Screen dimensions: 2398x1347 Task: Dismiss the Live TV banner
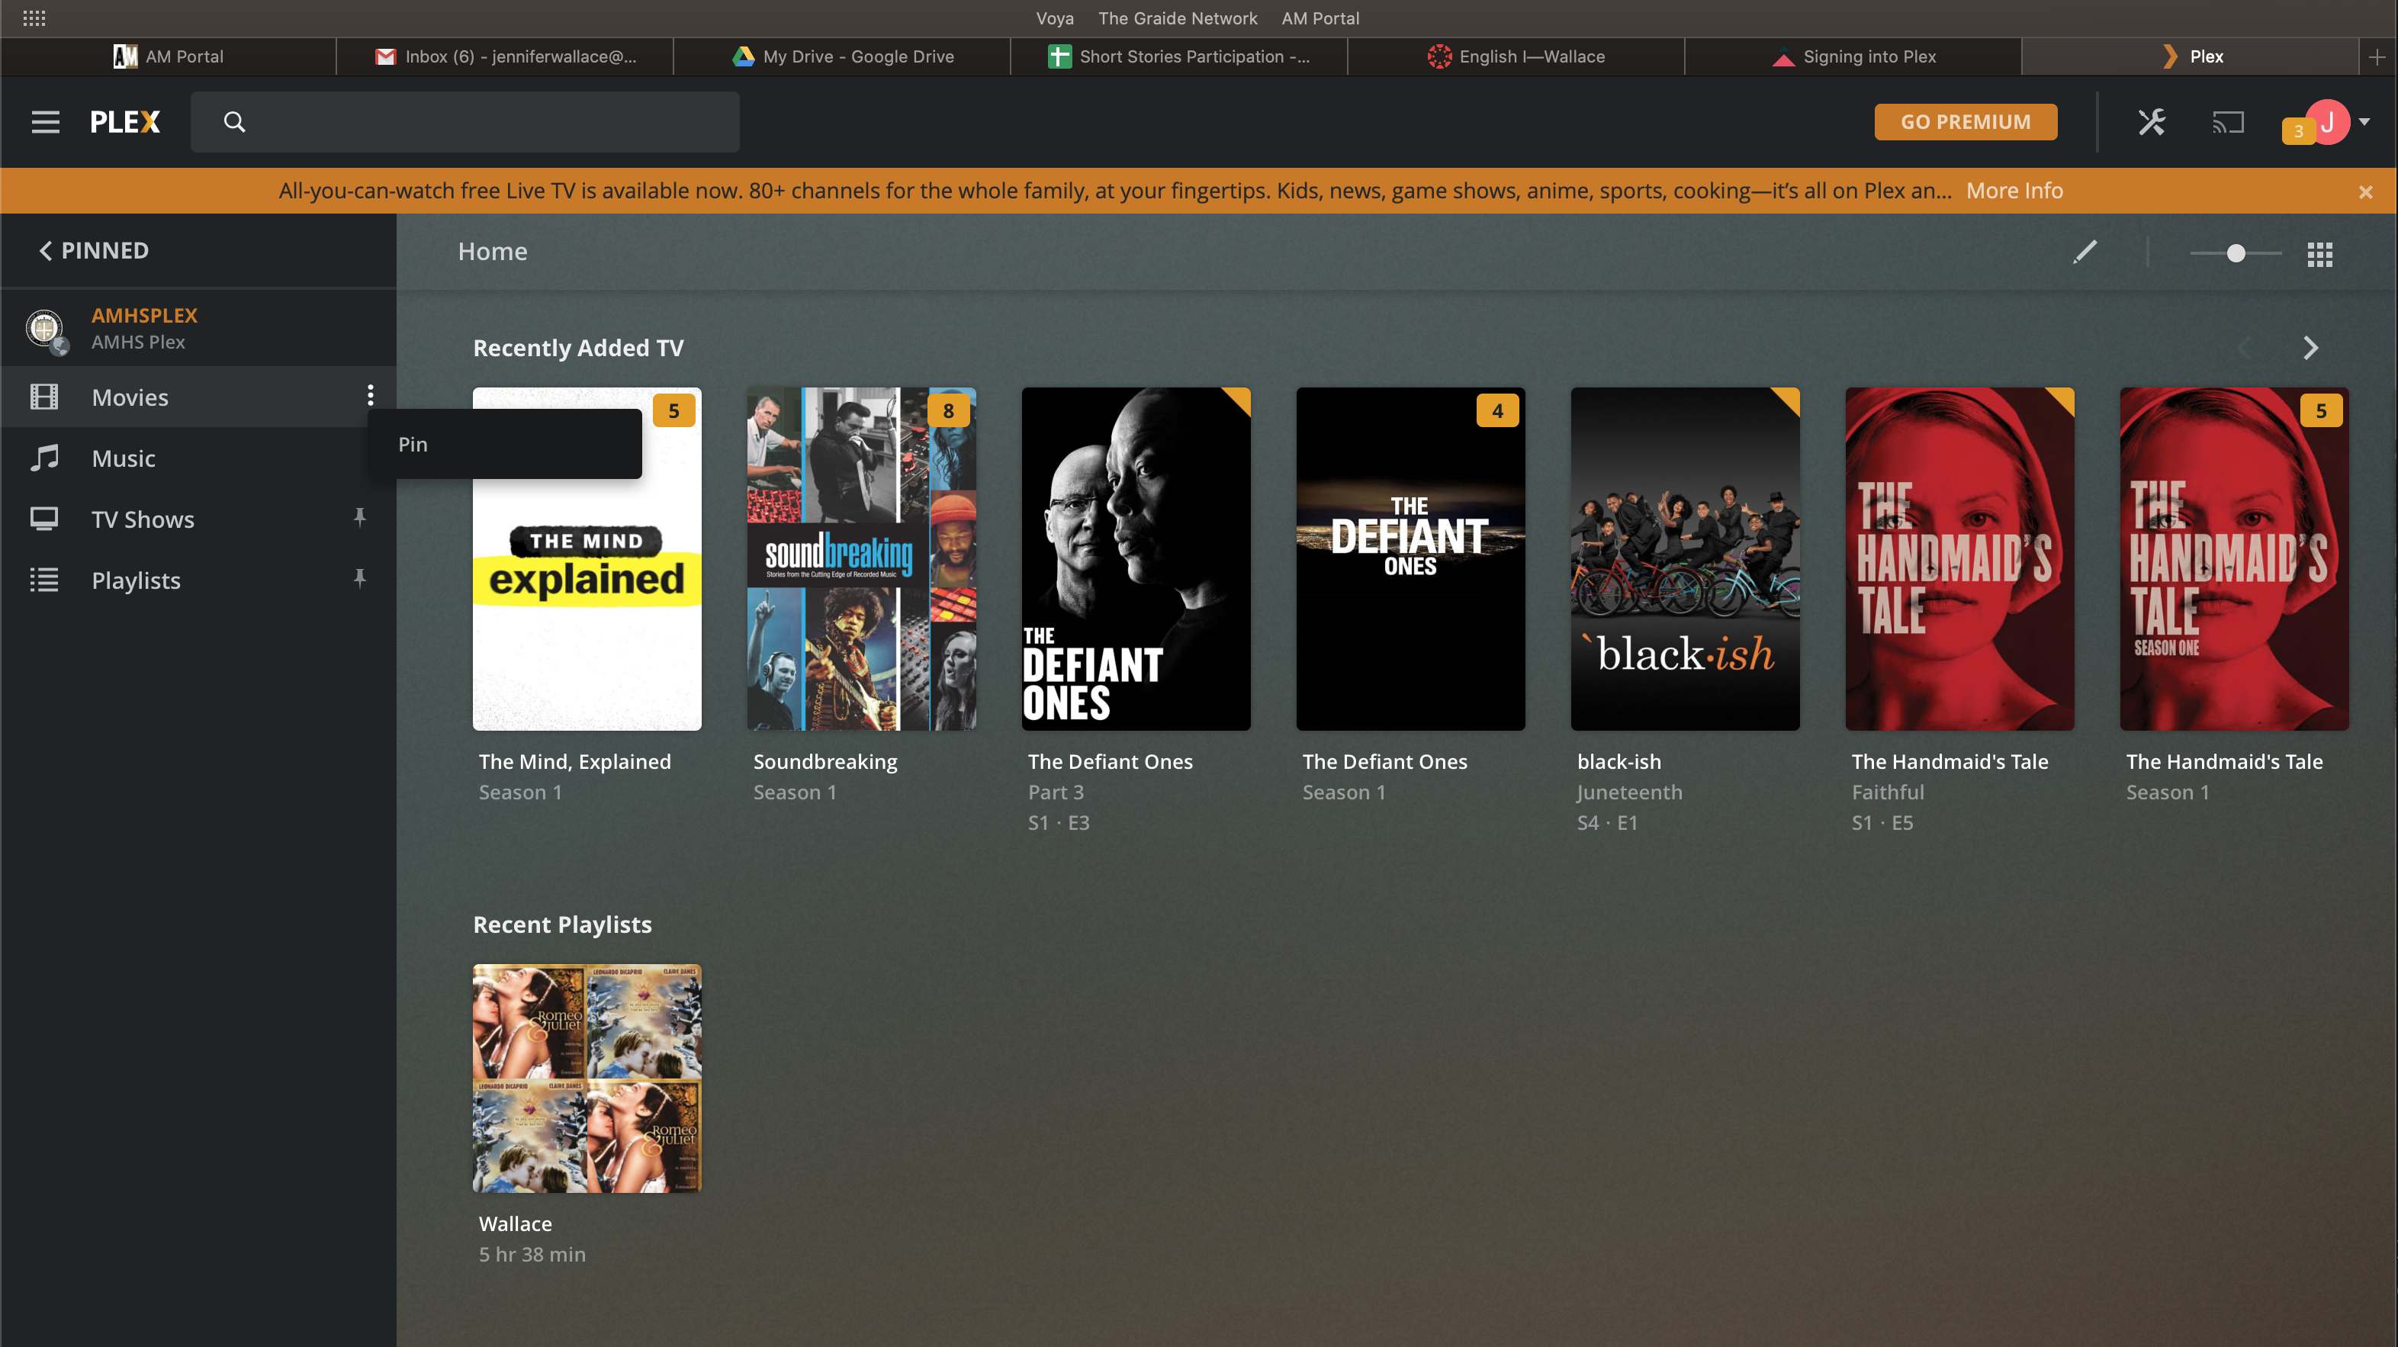pyautogui.click(x=2365, y=191)
